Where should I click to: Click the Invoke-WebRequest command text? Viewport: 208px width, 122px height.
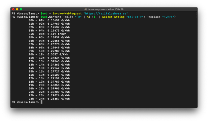67,13
